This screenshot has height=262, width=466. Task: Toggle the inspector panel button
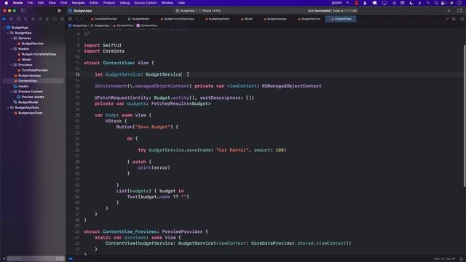click(459, 11)
